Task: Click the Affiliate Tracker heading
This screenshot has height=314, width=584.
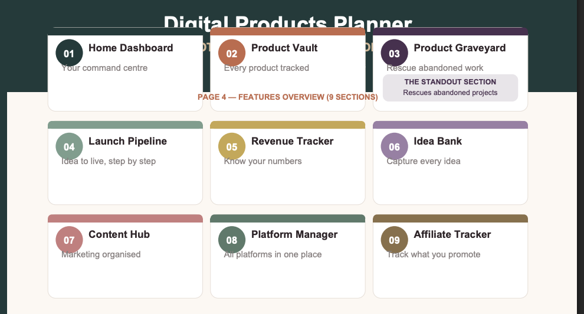Action: (452, 234)
